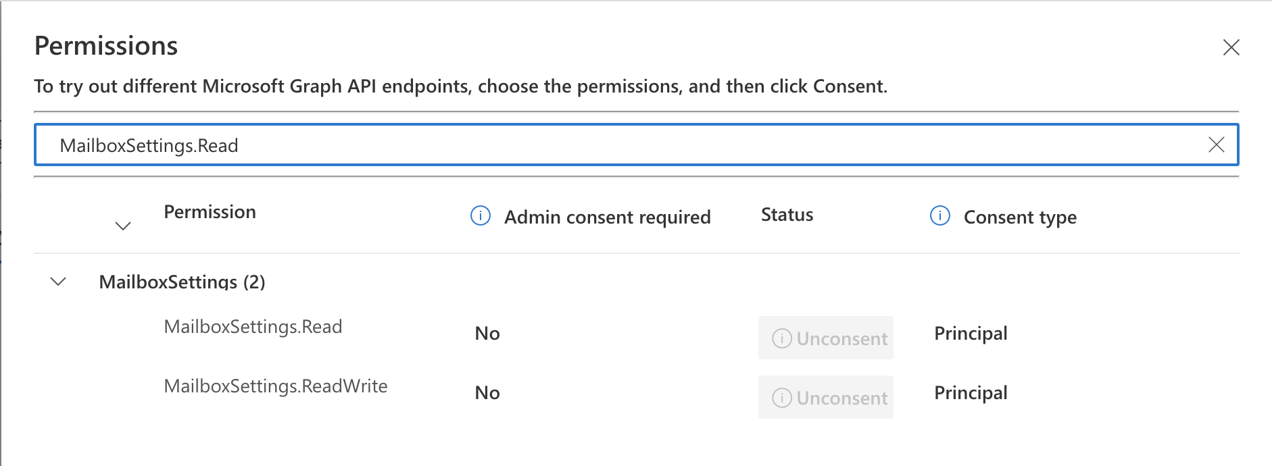Toggle the chevron in the Permission header
The image size is (1272, 466).
coord(123,226)
